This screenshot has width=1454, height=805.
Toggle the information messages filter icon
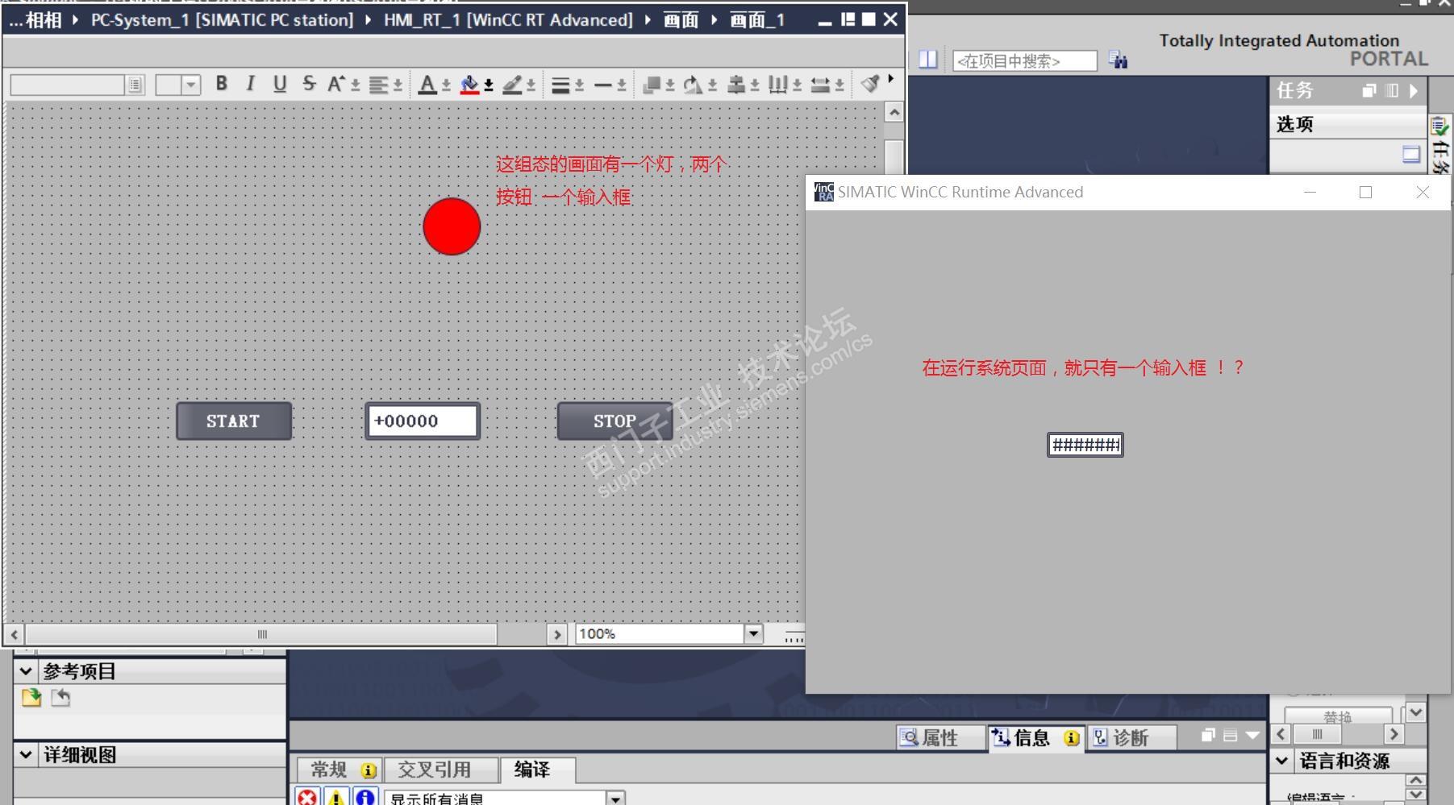pyautogui.click(x=365, y=797)
